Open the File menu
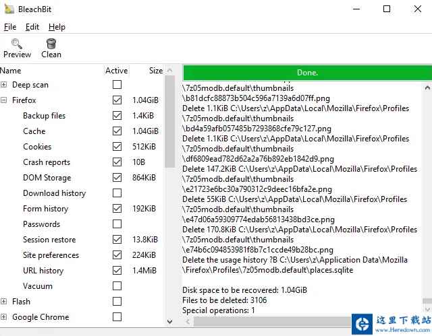This screenshot has width=432, height=336. (x=10, y=27)
